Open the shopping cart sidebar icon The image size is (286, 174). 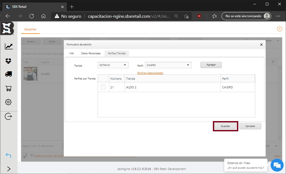pos(9,88)
